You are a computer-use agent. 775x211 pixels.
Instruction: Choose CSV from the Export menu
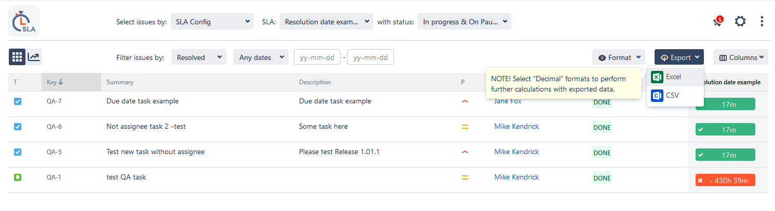coord(672,96)
